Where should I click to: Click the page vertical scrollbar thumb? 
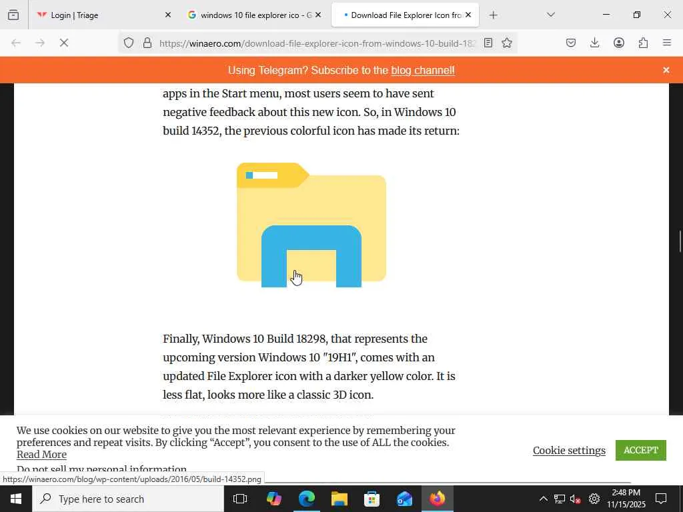point(680,241)
